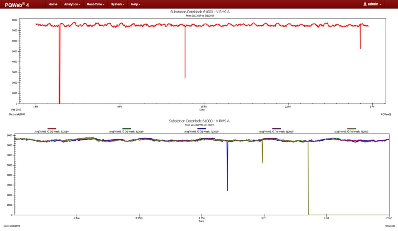Image resolution: width=398 pixels, height=231 pixels.
Task: Click the 22 Fri tick label on top chart
Action: tap(288, 107)
